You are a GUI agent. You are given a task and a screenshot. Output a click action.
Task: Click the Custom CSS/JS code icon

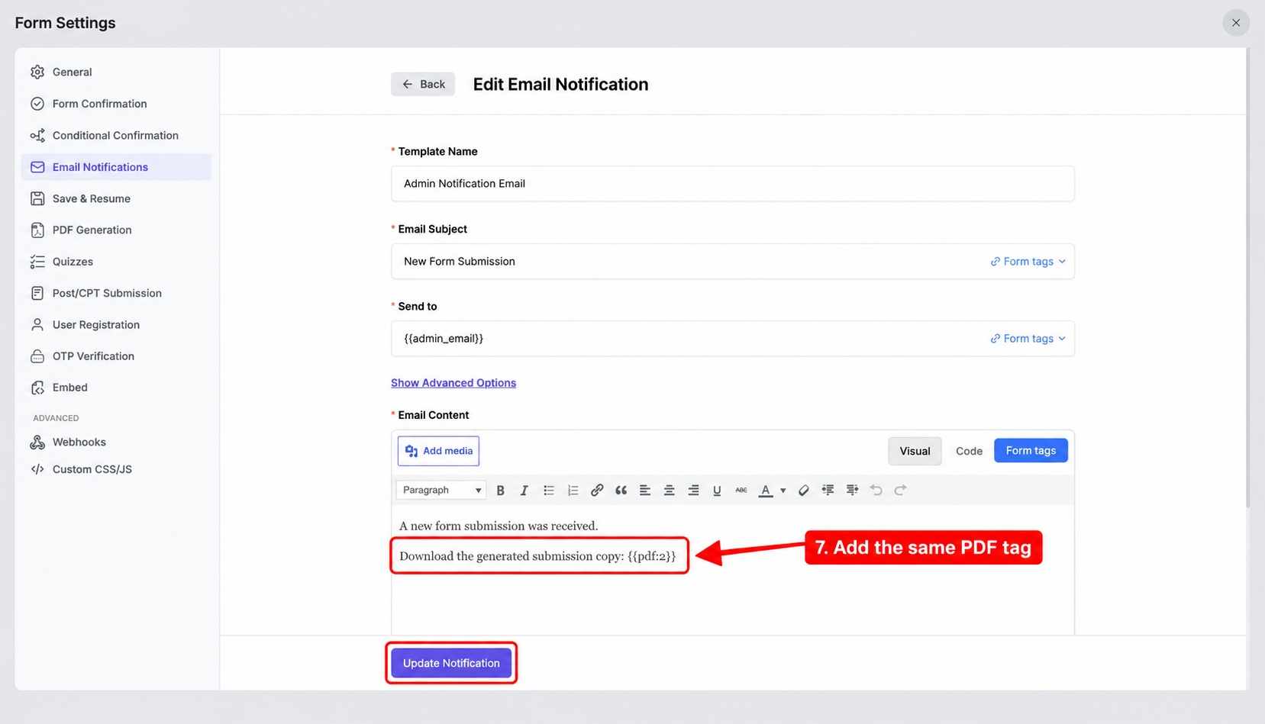pos(37,469)
